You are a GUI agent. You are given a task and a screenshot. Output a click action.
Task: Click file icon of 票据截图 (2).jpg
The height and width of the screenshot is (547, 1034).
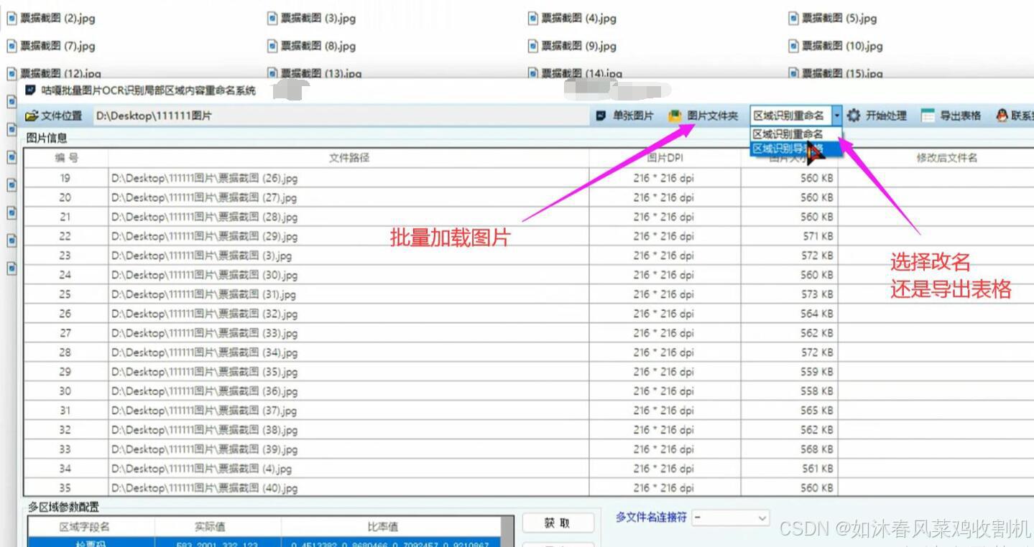(11, 19)
